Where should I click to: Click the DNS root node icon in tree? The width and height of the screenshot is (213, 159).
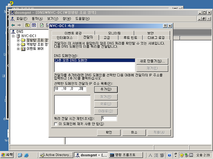[13, 32]
